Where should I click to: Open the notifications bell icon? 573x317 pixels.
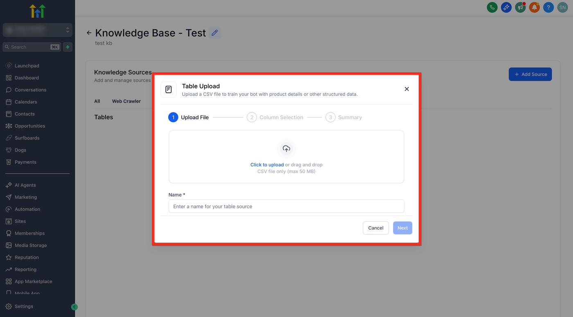(x=534, y=7)
